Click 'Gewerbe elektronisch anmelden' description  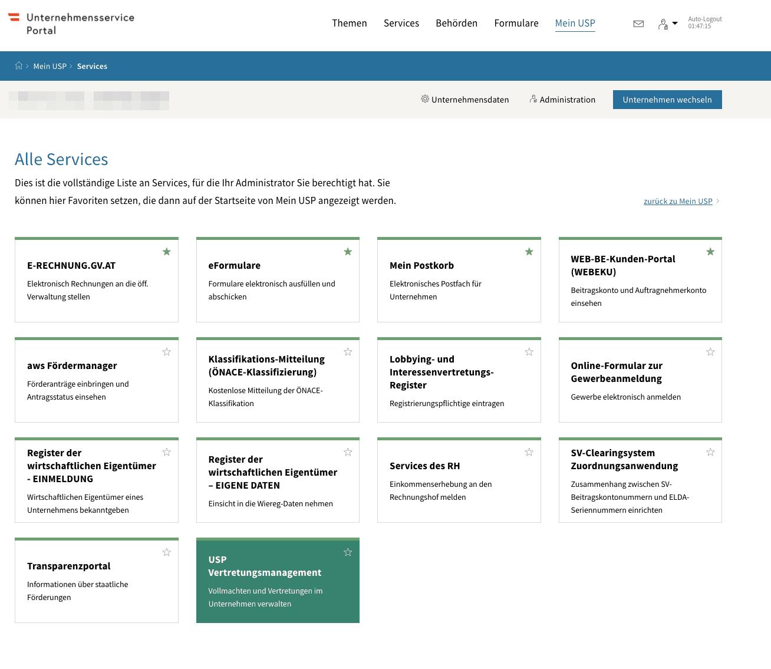click(625, 397)
